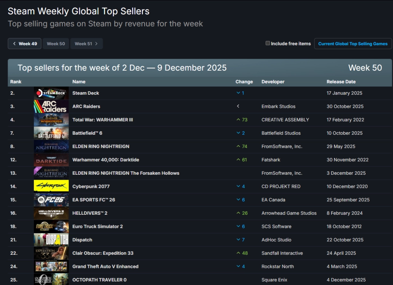
Task: Enable the Include free items checkbox
Action: click(x=268, y=43)
